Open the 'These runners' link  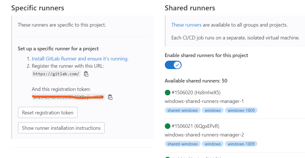[x=186, y=25]
